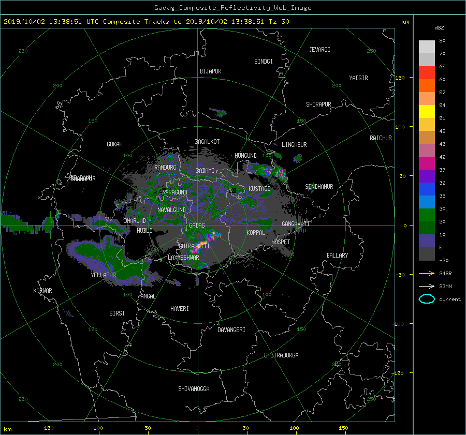Click the HOSPET label
The image size is (466, 435).
(x=281, y=242)
